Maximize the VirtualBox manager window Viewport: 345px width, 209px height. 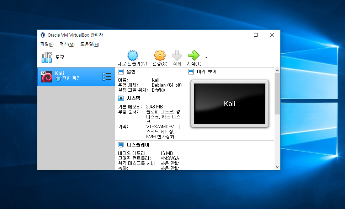pos(256,35)
